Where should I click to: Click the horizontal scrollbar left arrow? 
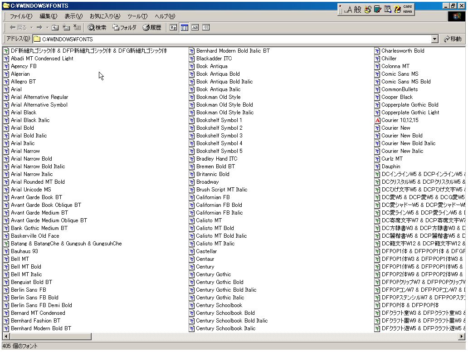[x=5, y=337]
